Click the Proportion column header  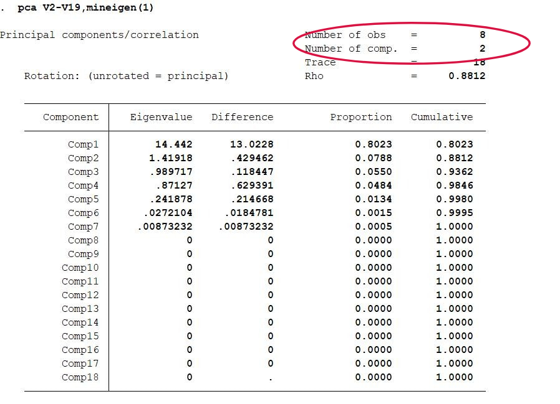tap(361, 116)
